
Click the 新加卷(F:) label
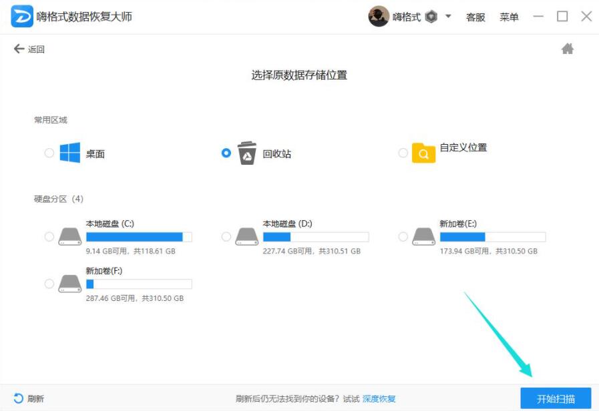(104, 271)
